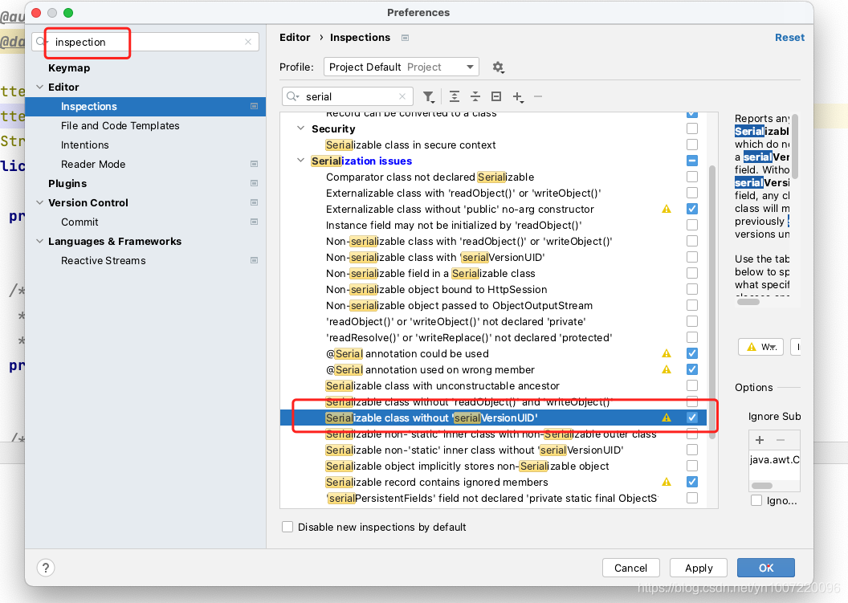Click the Cancel button

(x=630, y=568)
